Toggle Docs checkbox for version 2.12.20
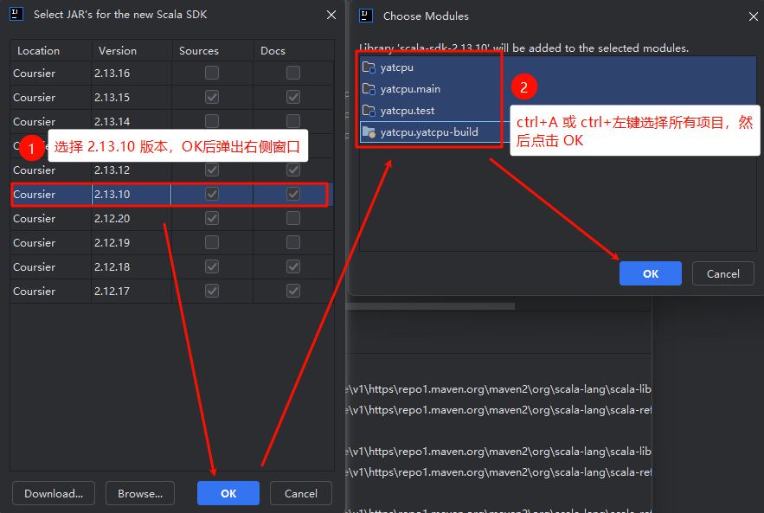The height and width of the screenshot is (513, 764). [293, 219]
